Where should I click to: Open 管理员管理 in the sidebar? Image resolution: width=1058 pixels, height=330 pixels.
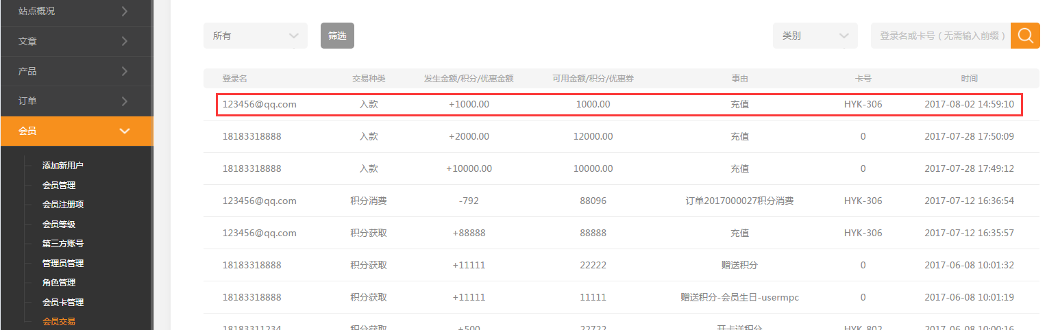point(63,263)
